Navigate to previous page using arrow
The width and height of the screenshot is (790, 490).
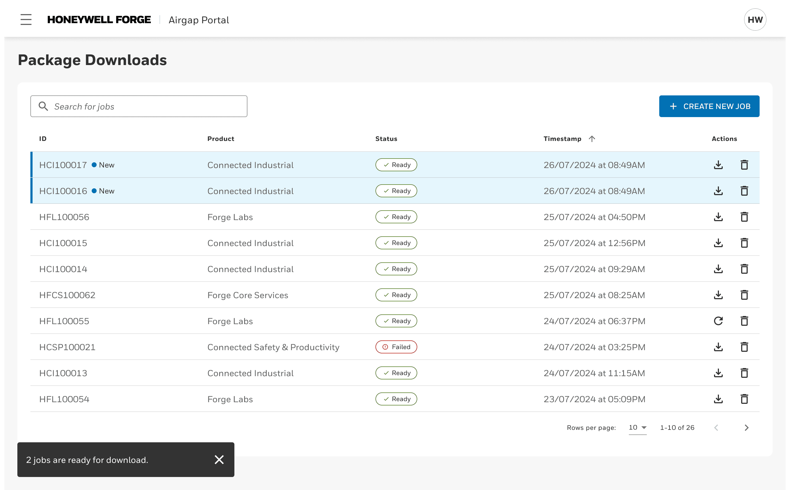716,428
